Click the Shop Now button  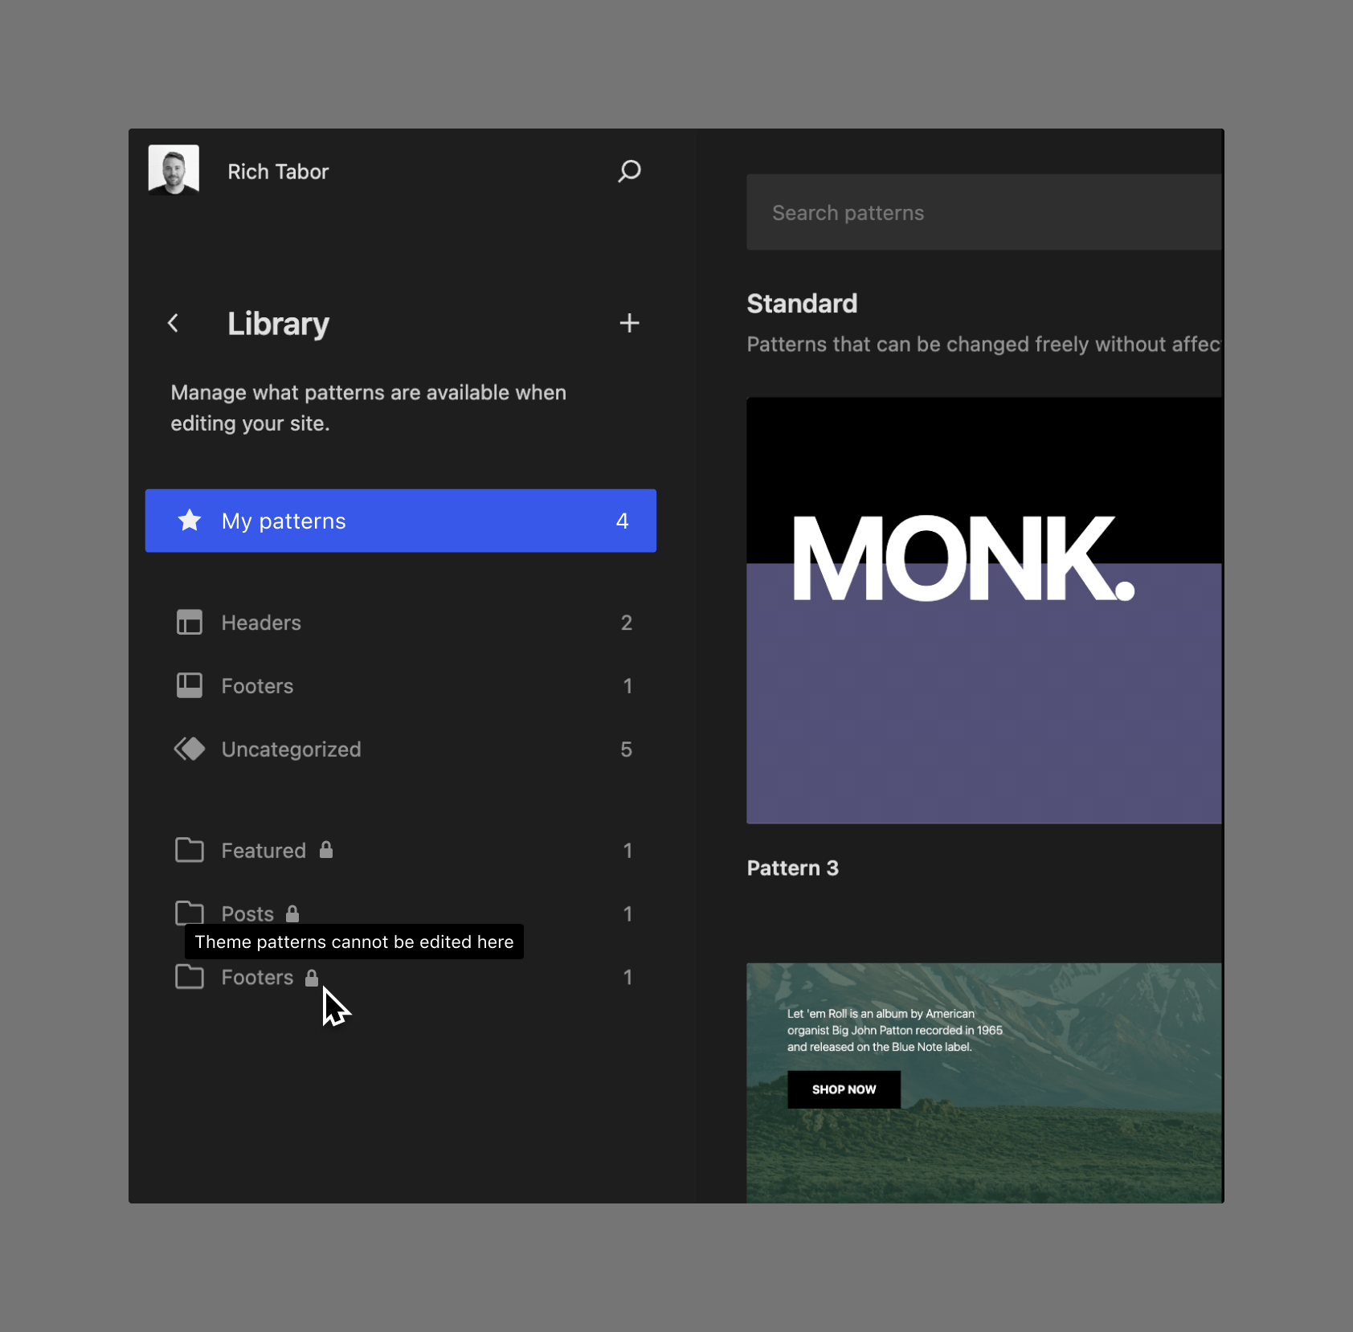[x=844, y=1089]
